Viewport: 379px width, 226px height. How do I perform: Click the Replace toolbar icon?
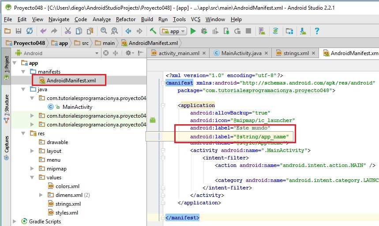point(115,31)
